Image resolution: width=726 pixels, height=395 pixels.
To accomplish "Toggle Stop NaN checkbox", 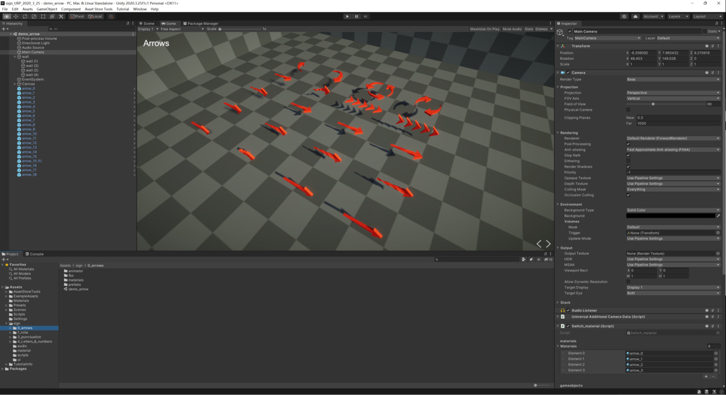I will point(628,155).
